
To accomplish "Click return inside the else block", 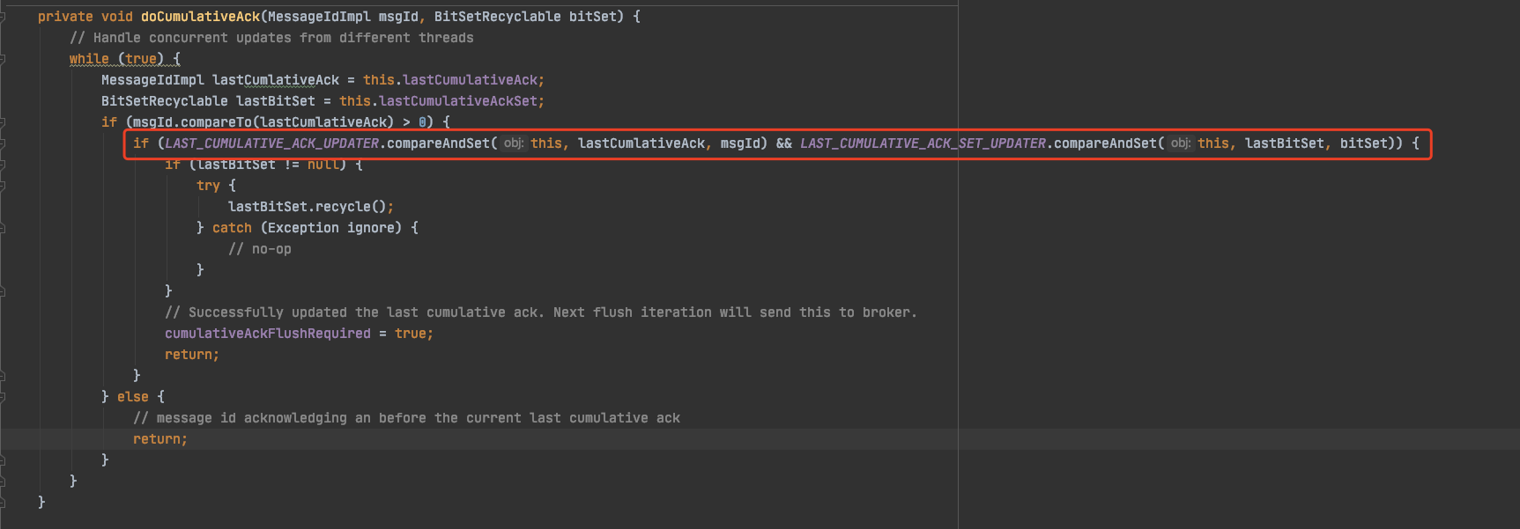I will pyautogui.click(x=157, y=439).
